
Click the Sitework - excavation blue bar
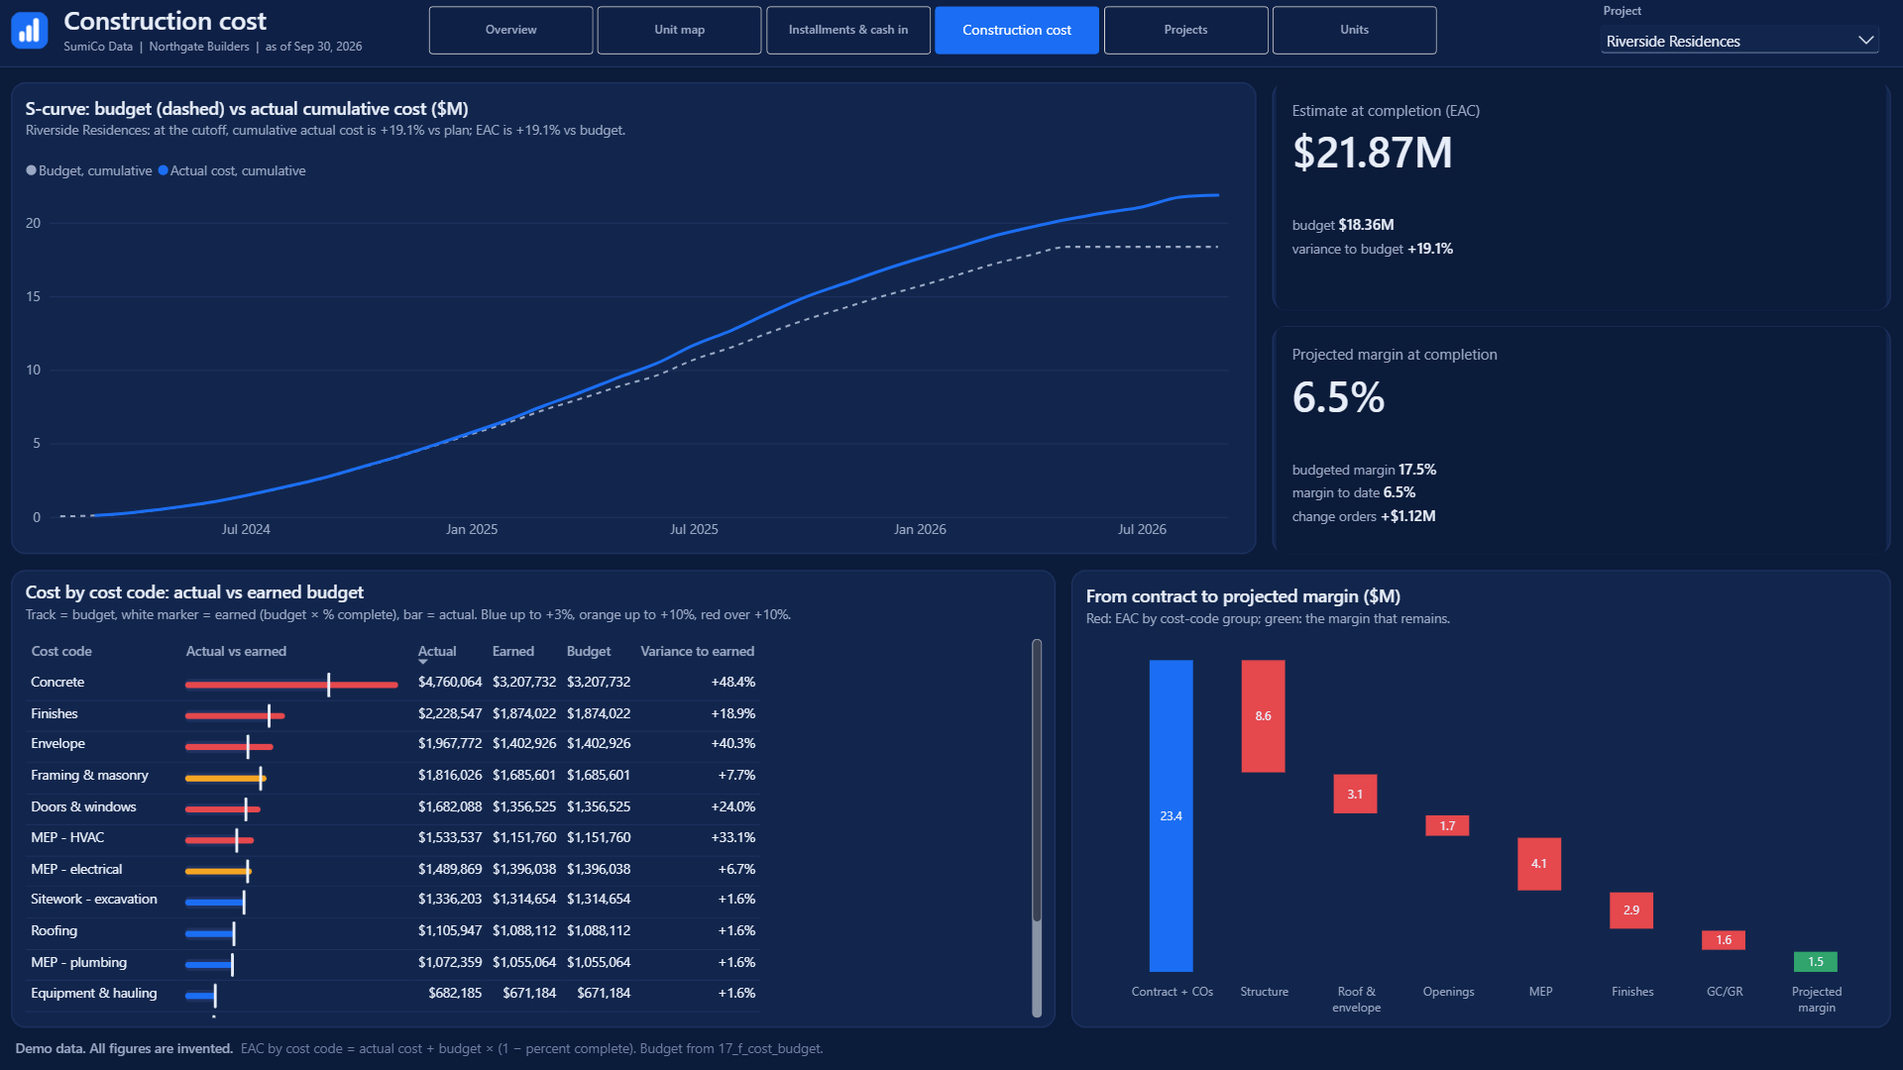pos(214,902)
